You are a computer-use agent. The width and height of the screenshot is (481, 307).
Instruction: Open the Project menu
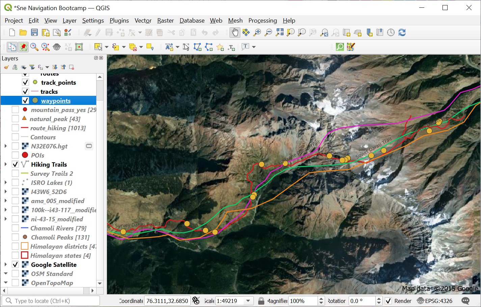[14, 21]
